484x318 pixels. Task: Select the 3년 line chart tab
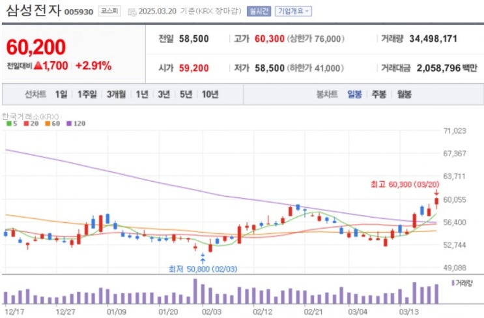click(164, 94)
